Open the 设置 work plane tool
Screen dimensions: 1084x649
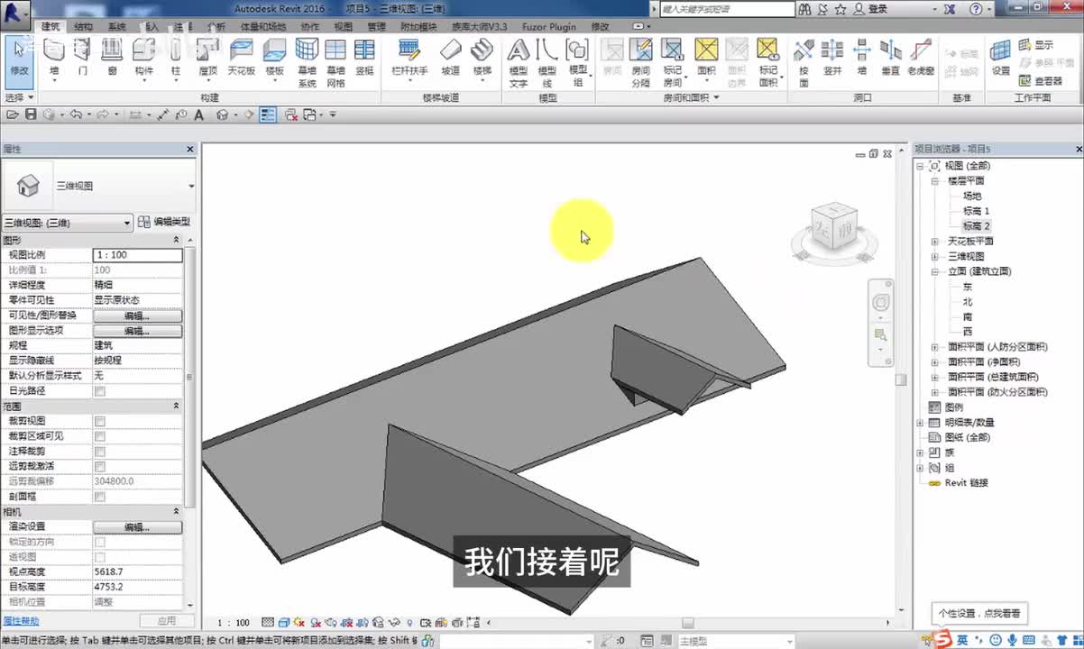tap(1000, 58)
